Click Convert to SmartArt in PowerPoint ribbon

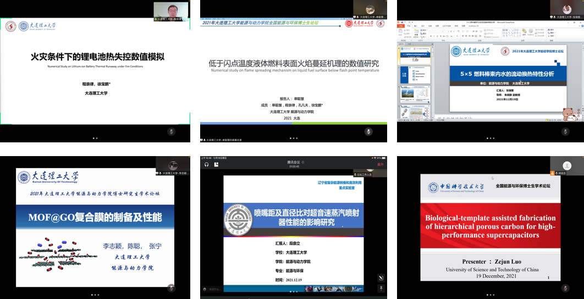(x=492, y=37)
